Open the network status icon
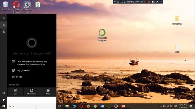This screenshot has width=195, height=109. pos(168,106)
